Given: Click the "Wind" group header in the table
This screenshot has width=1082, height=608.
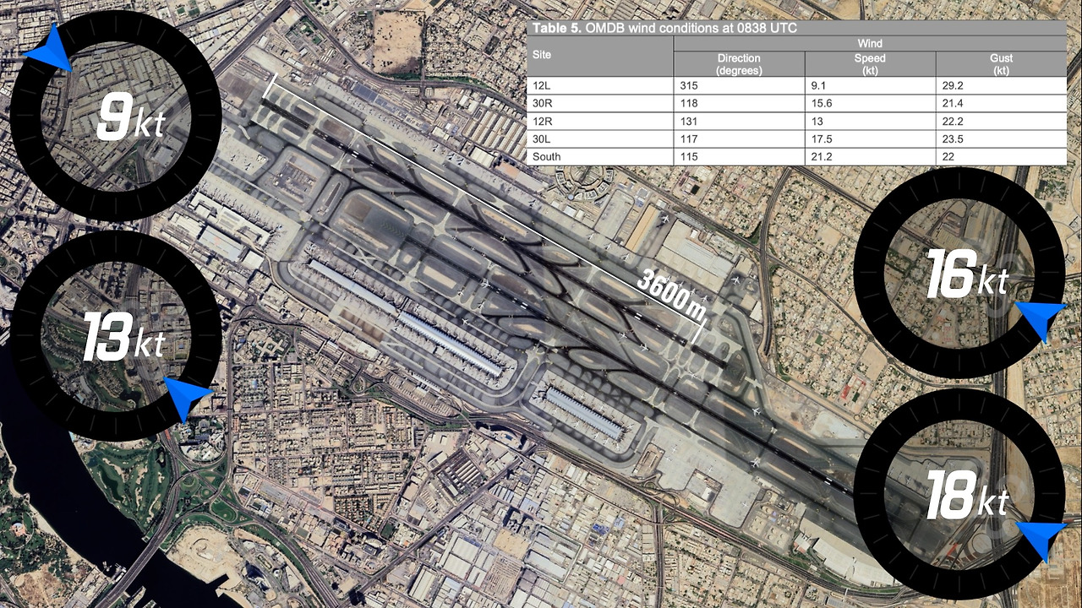Looking at the screenshot, I should tap(870, 43).
